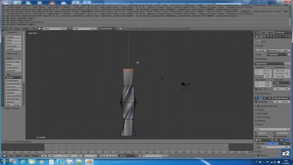
Task: Add a render preset with plus icon
Action: tap(286, 64)
